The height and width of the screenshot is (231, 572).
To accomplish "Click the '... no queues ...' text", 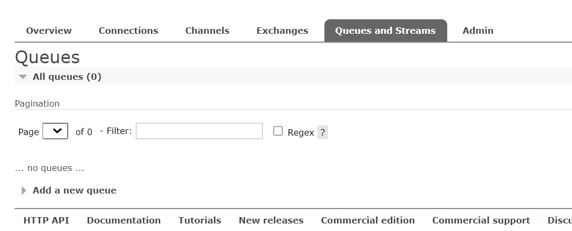I will pos(49,168).
